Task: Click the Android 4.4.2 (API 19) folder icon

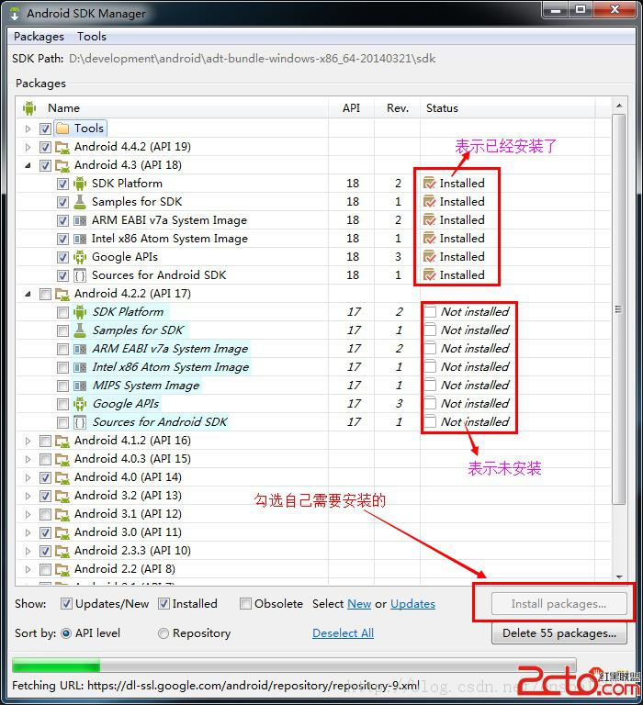Action: tap(62, 147)
